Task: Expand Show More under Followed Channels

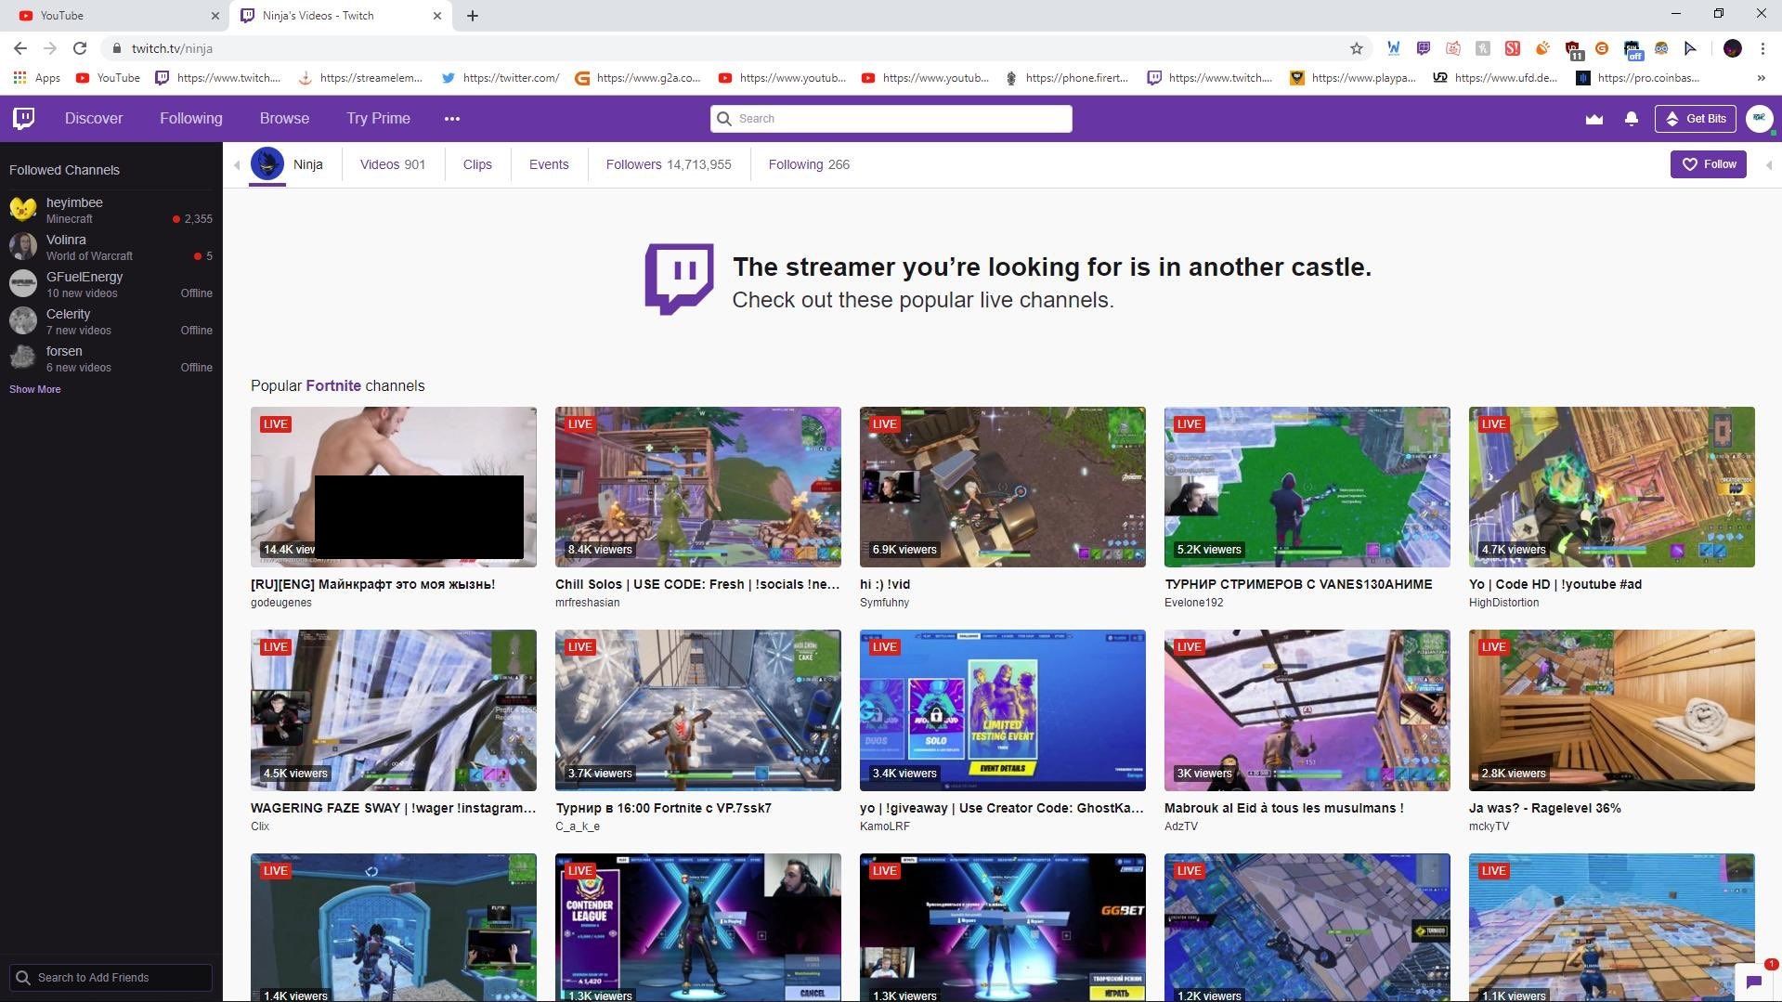Action: 34,389
